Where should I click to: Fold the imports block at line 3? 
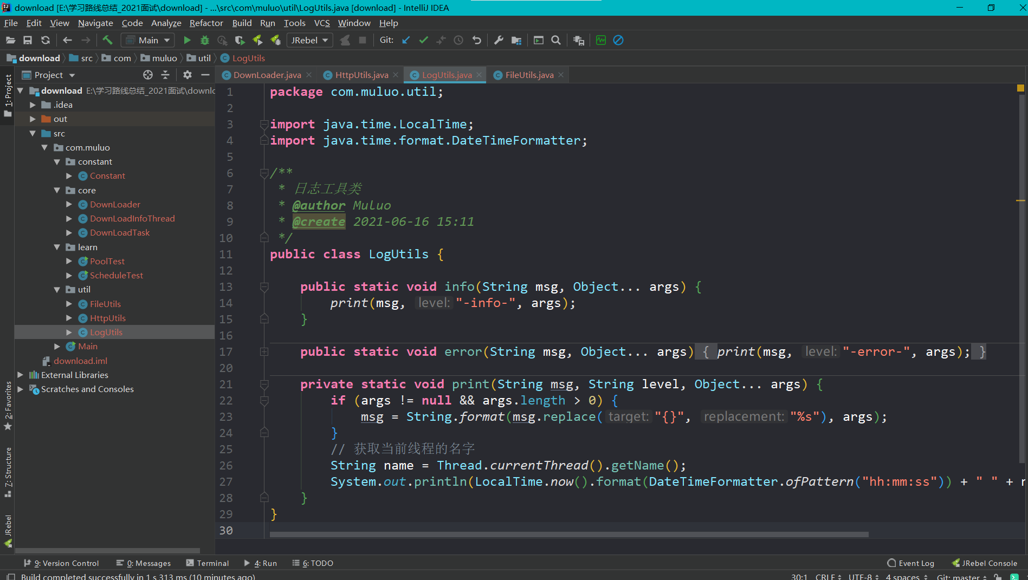[x=264, y=125]
